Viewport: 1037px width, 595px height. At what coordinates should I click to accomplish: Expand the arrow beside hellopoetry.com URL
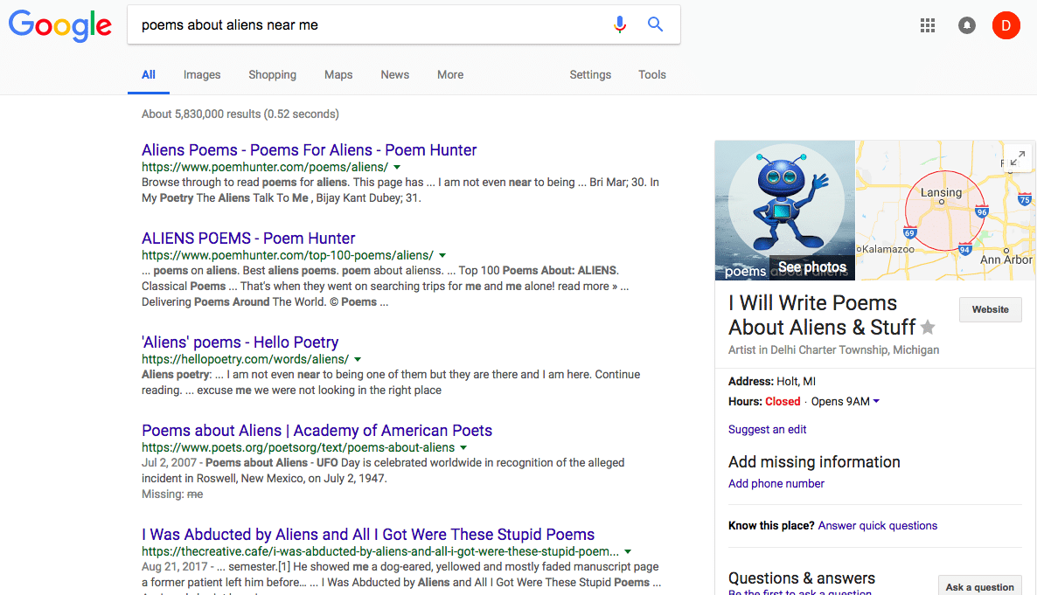(x=358, y=360)
